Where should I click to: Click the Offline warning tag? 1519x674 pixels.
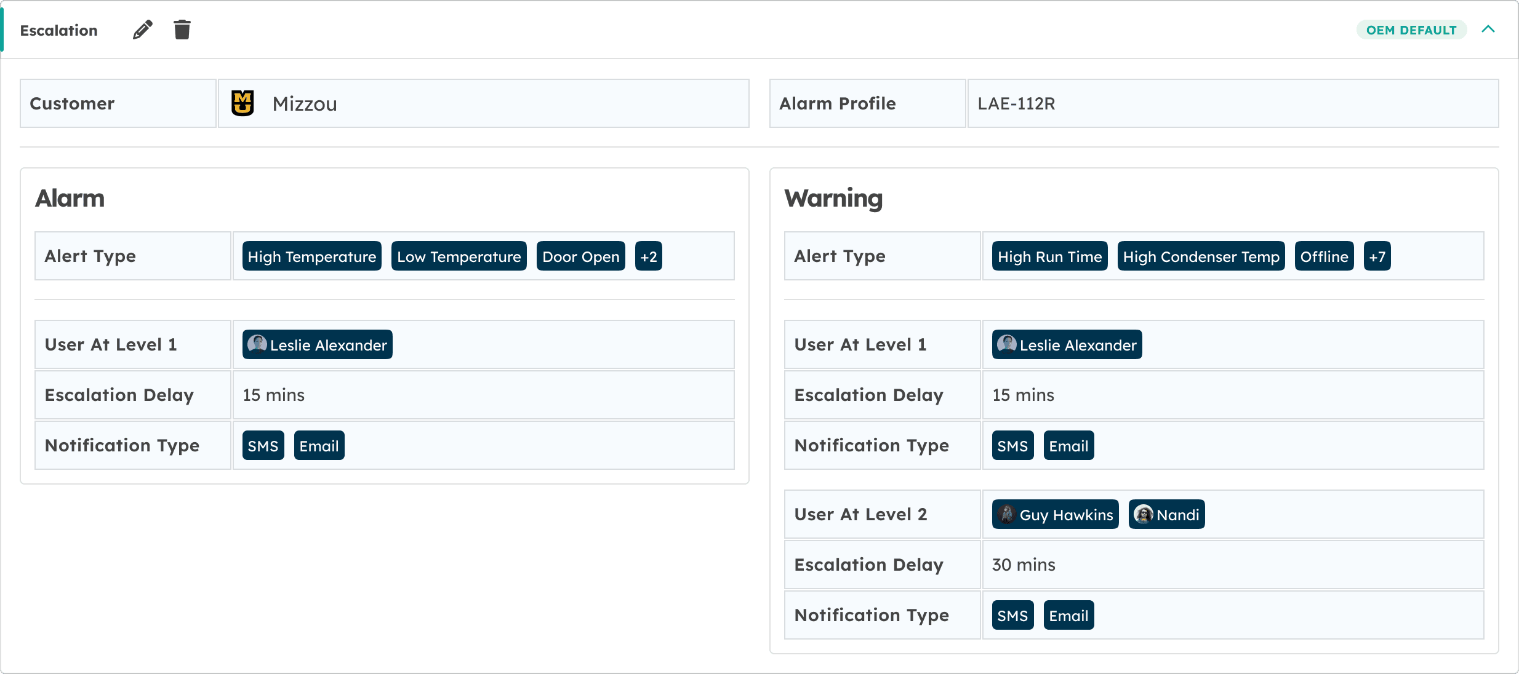(1324, 256)
